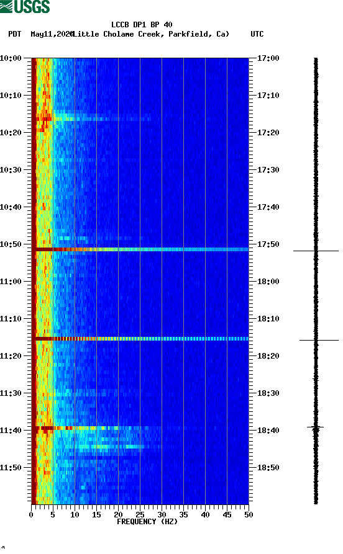Click the broadband event band near 18:15 UTC
The width and height of the screenshot is (343, 554).
click(x=140, y=339)
